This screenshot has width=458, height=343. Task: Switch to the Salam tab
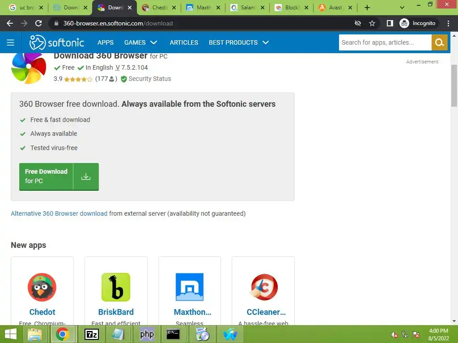click(248, 8)
